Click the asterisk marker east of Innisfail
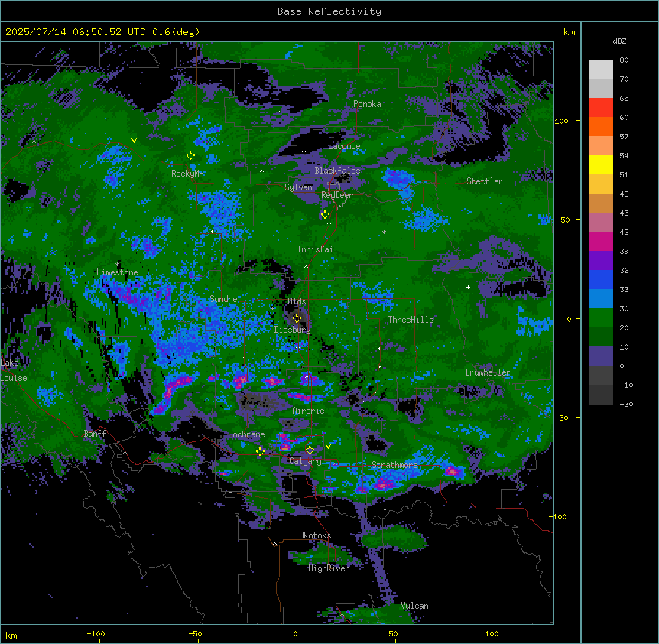 click(384, 232)
